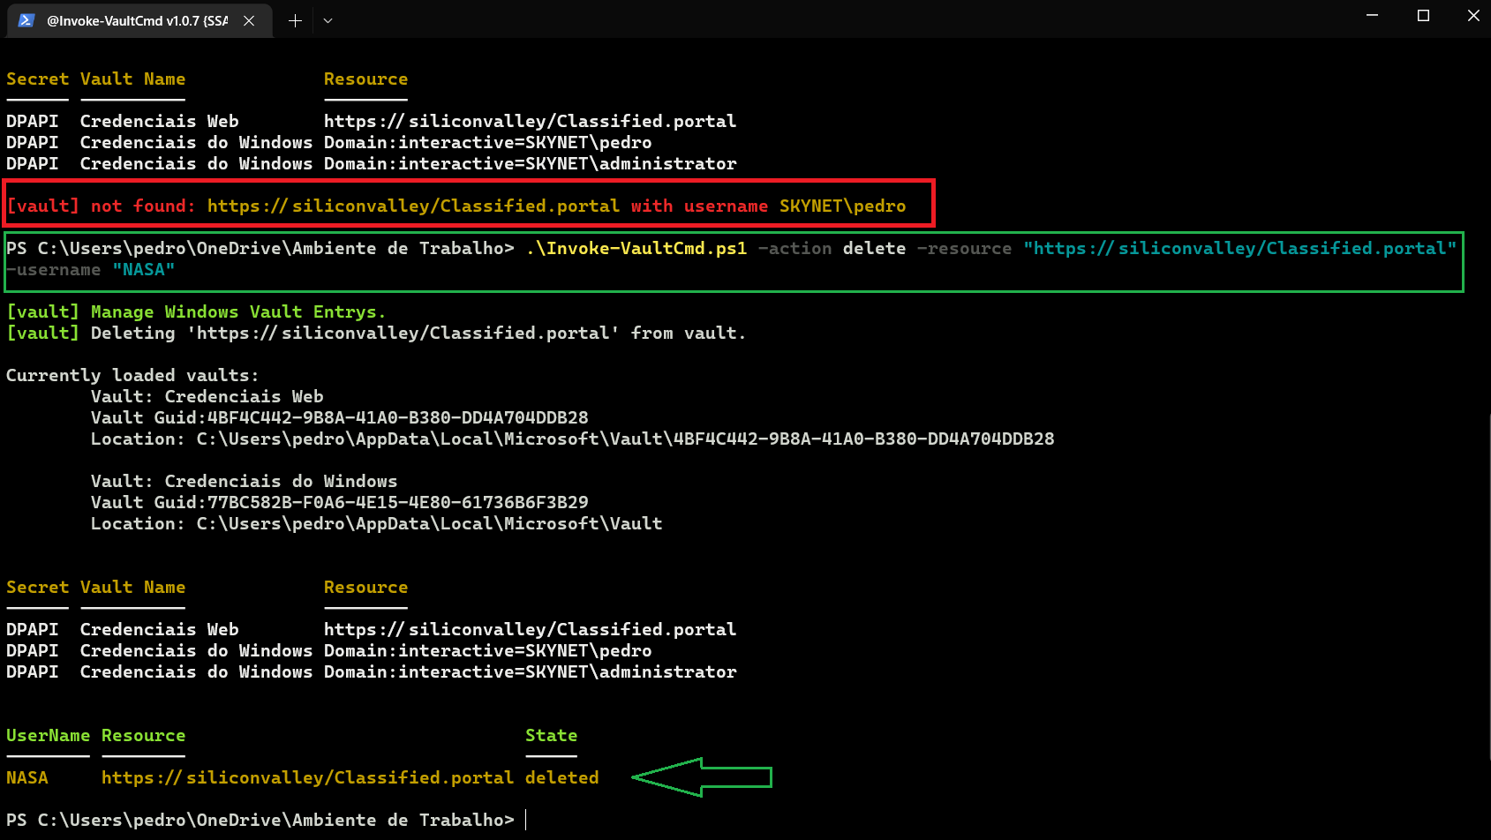
Task: Close the Invoke-VaultCmd tab
Action: (249, 20)
